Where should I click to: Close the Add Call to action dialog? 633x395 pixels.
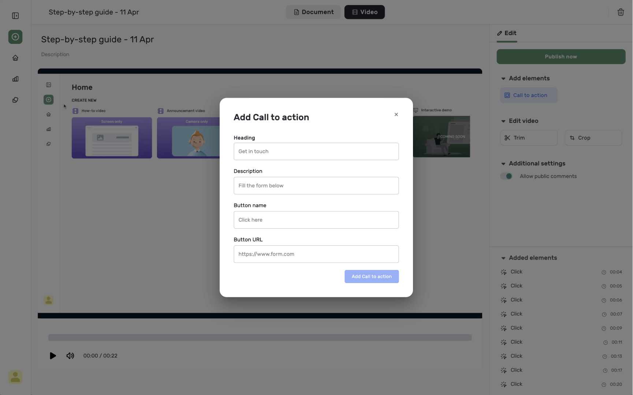tap(396, 114)
